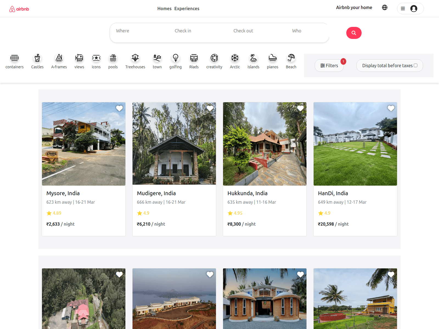Image resolution: width=439 pixels, height=329 pixels.
Task: Click the HanDi, India title
Action: pos(333,193)
